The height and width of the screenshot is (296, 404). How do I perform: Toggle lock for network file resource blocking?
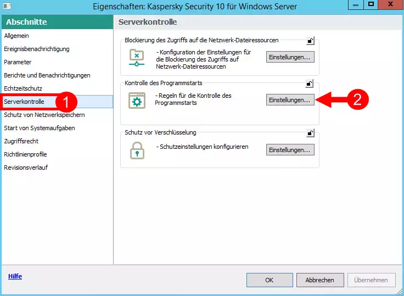click(310, 41)
